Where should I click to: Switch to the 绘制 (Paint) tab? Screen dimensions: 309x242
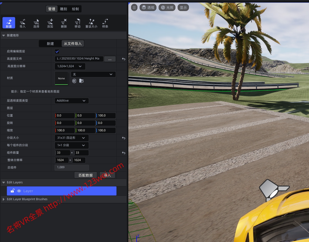(75, 9)
